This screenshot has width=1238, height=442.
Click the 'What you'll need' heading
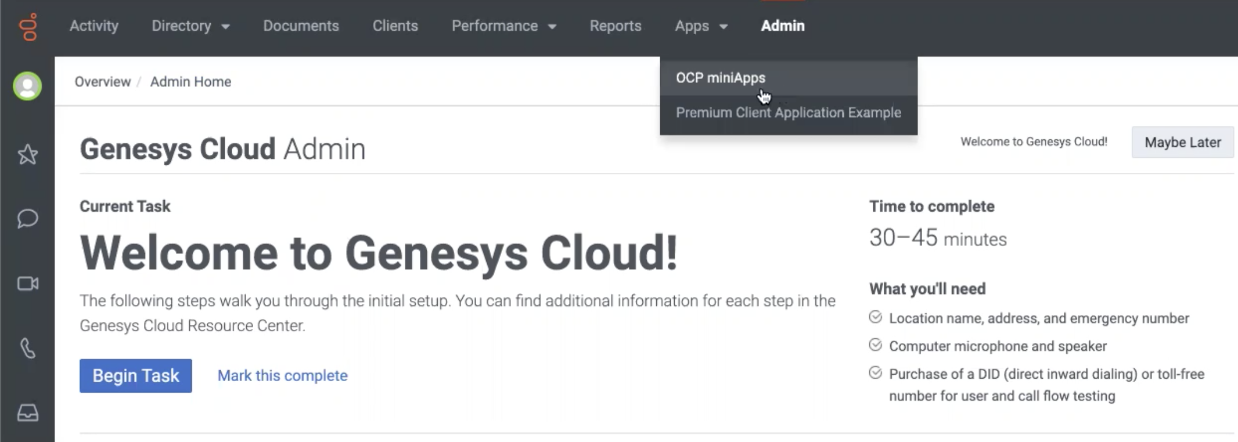tap(927, 289)
